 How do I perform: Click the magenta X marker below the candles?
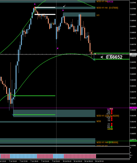pos(58,48)
